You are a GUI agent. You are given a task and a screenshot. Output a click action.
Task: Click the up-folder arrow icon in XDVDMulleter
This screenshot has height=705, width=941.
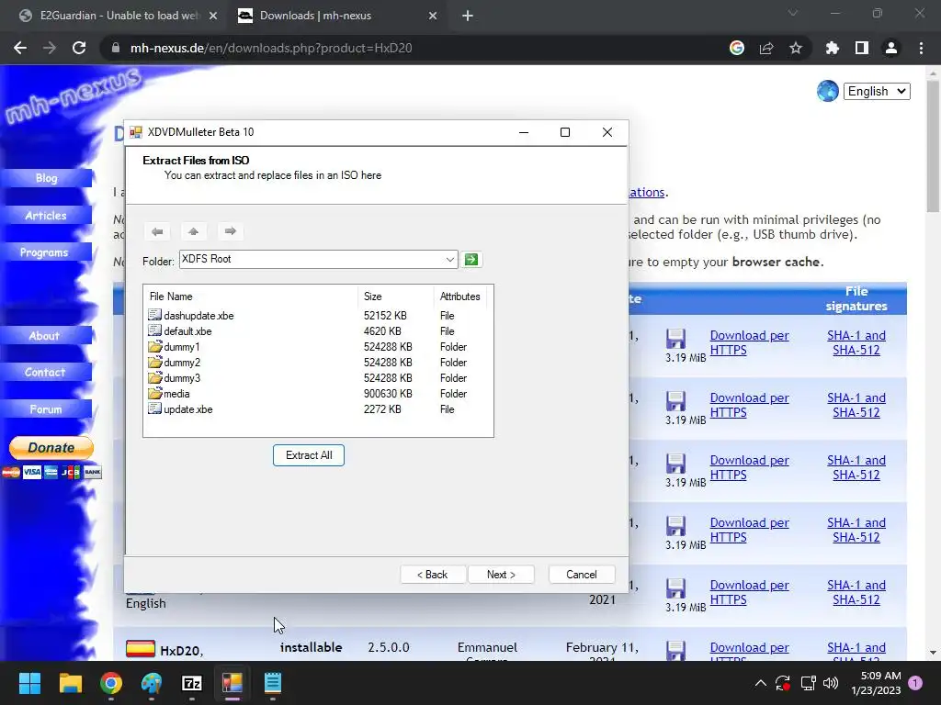[193, 231]
